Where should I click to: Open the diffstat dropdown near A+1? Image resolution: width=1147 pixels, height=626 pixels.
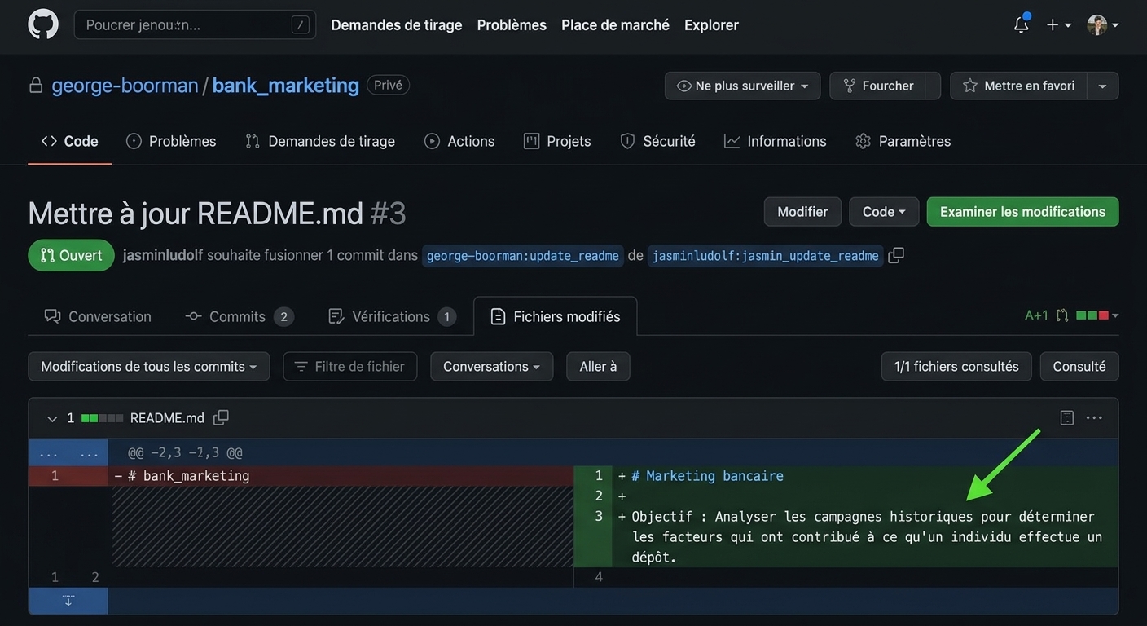(x=1096, y=315)
